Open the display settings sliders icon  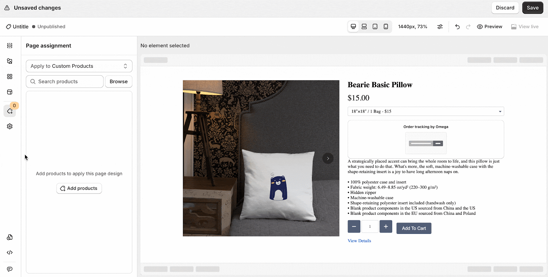[x=440, y=27]
